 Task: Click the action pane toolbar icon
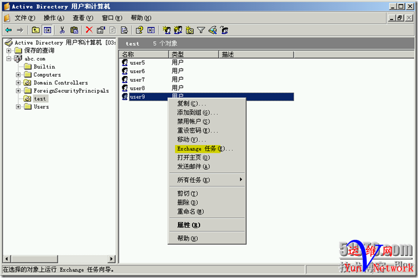(x=151, y=30)
